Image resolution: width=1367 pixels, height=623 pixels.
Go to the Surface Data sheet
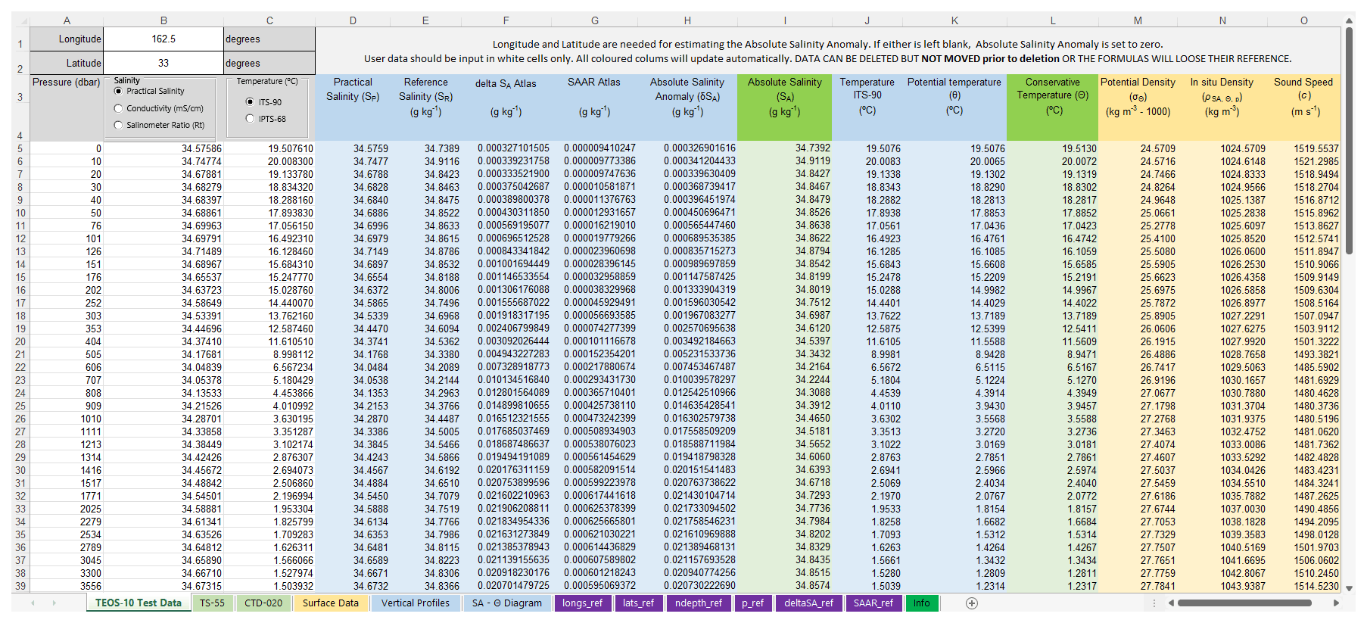click(330, 603)
